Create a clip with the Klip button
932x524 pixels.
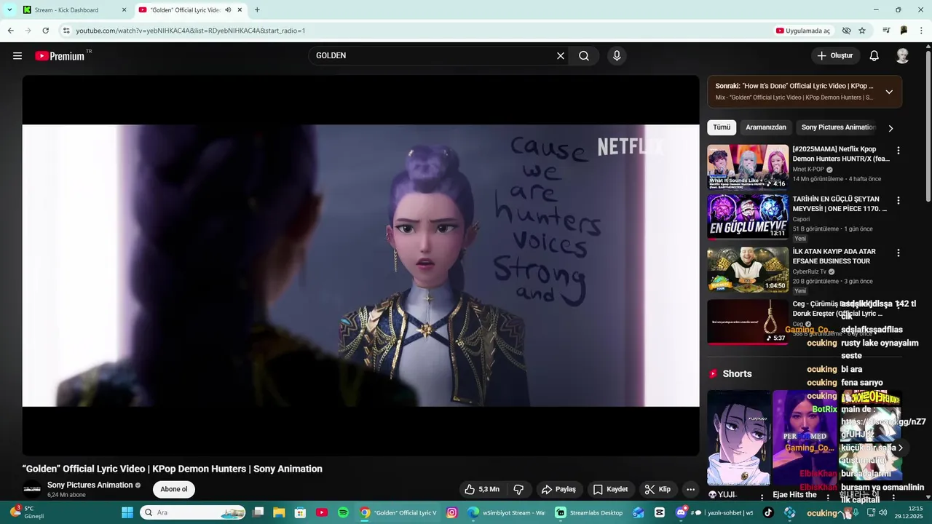click(658, 490)
